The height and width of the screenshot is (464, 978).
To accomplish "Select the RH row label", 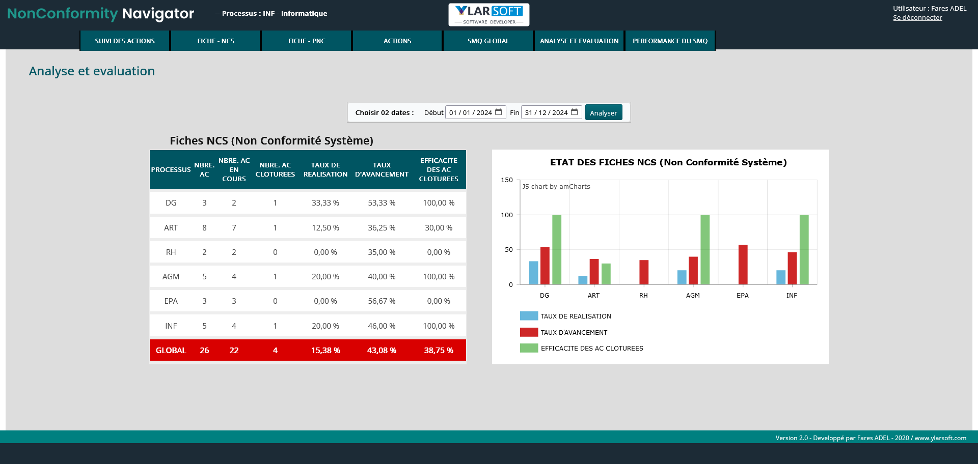I will [x=171, y=252].
